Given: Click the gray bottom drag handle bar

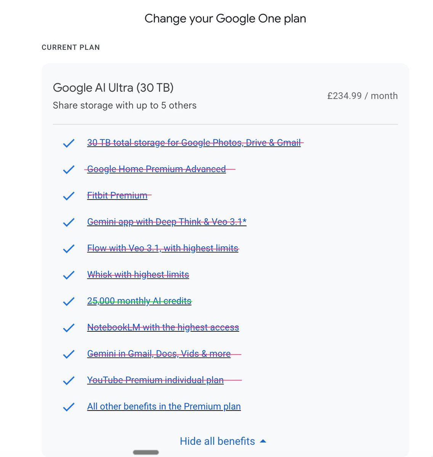Looking at the screenshot, I should click(146, 452).
